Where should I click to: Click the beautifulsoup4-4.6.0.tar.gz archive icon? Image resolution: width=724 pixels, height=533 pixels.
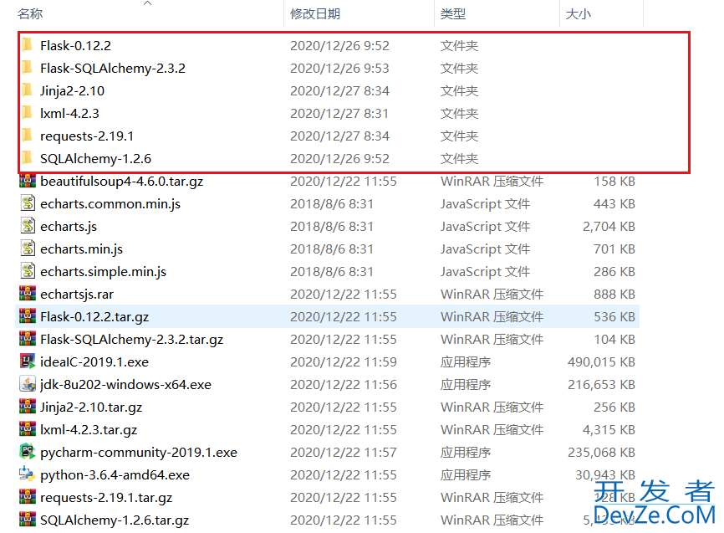pos(28,181)
